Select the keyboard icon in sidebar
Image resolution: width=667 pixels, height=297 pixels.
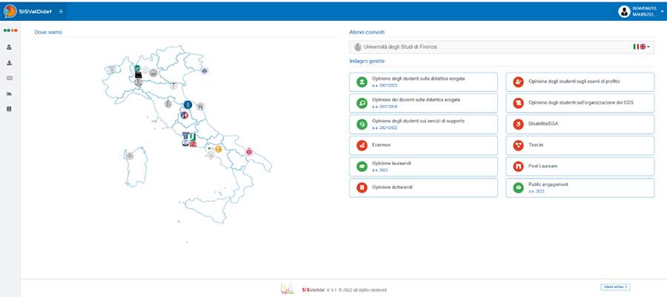pyautogui.click(x=10, y=78)
